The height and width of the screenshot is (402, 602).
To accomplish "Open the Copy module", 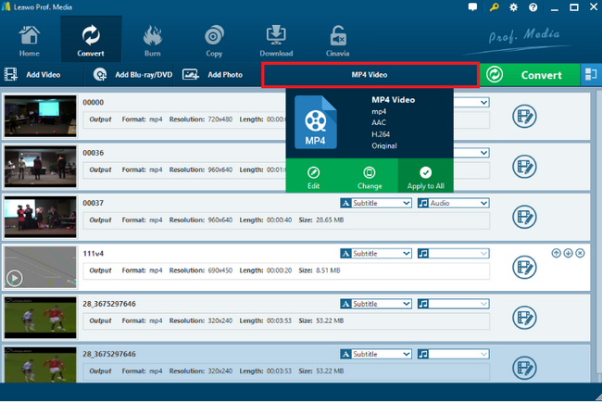I will (212, 39).
